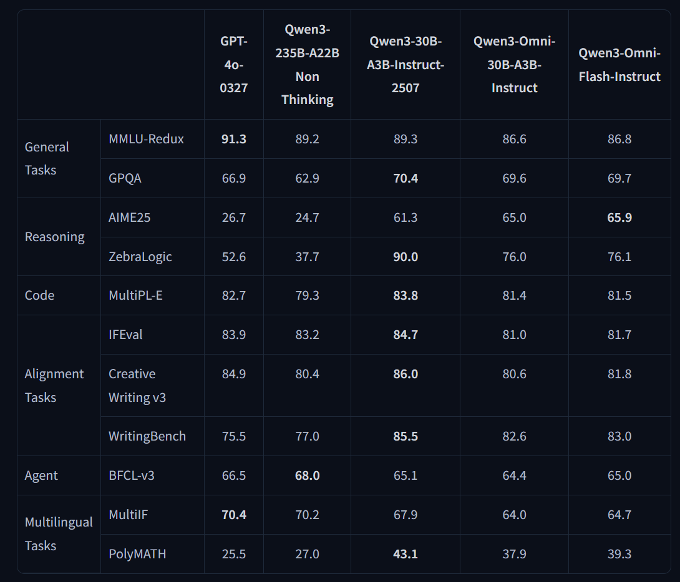The width and height of the screenshot is (680, 582).
Task: Click the 81.7 IFEval score
Action: 619,335
